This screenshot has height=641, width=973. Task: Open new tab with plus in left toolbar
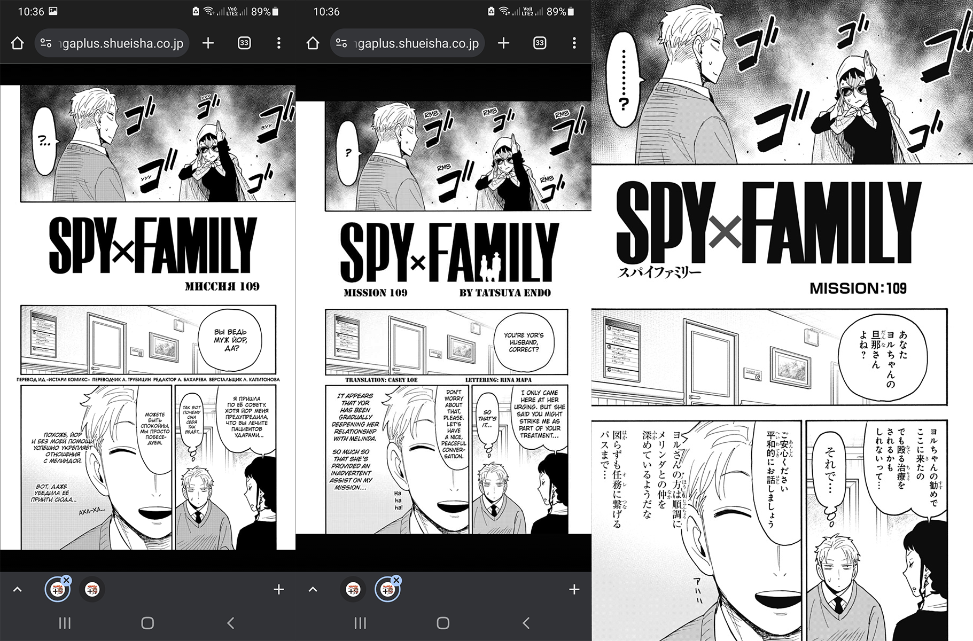208,43
